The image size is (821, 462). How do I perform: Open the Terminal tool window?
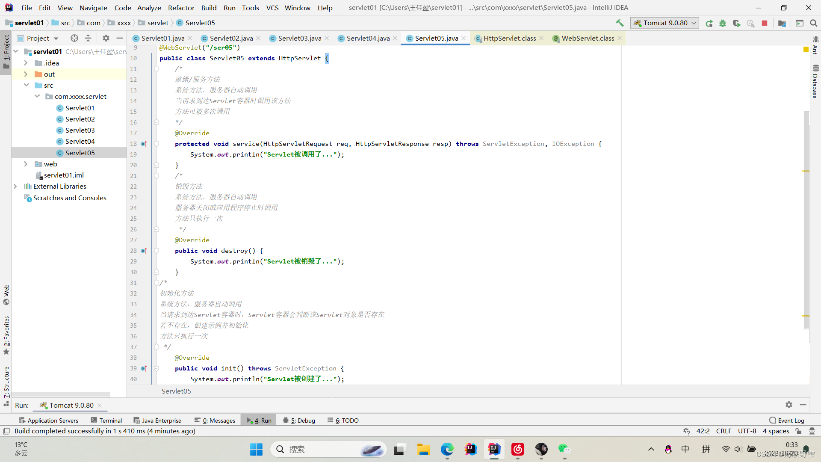106,421
